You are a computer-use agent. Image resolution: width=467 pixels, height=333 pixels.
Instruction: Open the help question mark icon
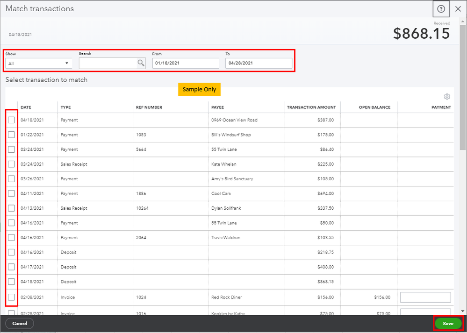(x=441, y=9)
